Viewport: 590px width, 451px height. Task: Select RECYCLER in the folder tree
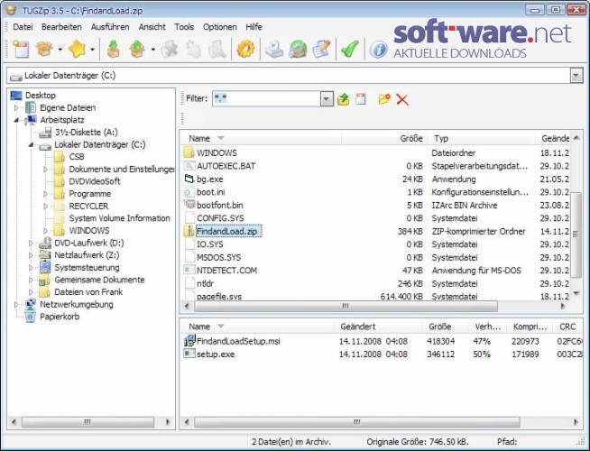pyautogui.click(x=88, y=207)
